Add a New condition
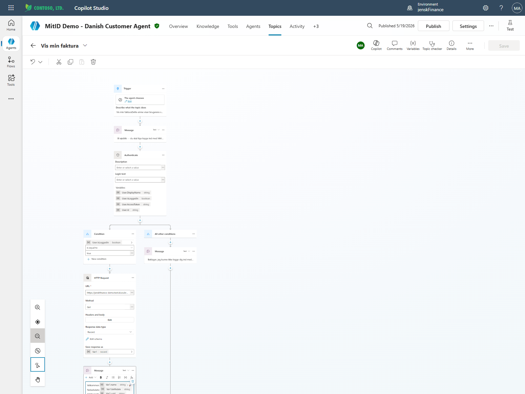This screenshot has height=394, width=525. pos(97,259)
